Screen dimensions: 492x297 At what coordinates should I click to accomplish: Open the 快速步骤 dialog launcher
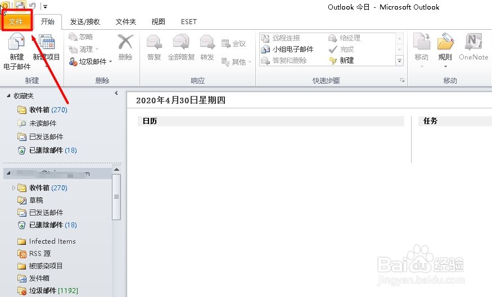(402, 80)
